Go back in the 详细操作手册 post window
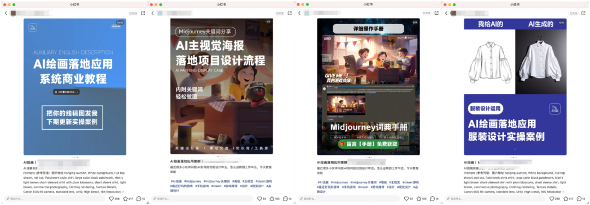This screenshot has height=205, width=590. [299, 13]
